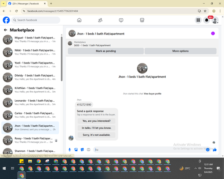
Task: Click the Chrome address bar URL
Action: click(x=52, y=11)
